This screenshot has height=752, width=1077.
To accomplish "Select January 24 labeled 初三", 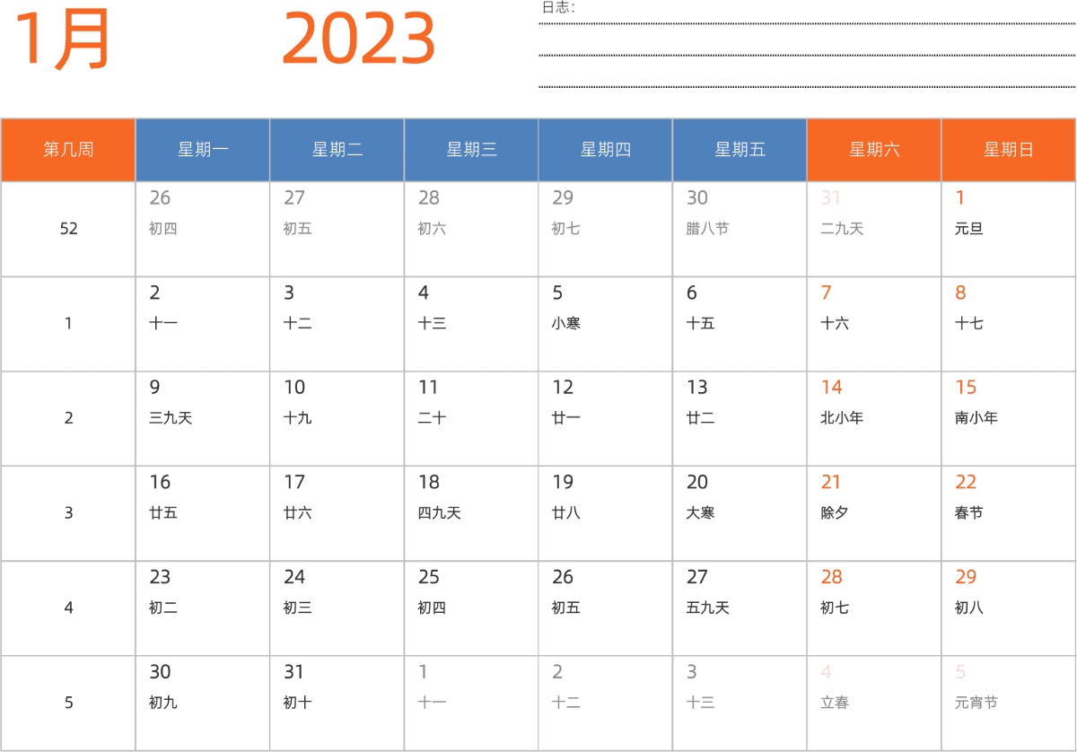I will [337, 609].
